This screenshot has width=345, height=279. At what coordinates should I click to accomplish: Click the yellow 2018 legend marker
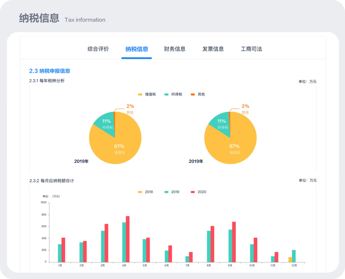(x=140, y=192)
